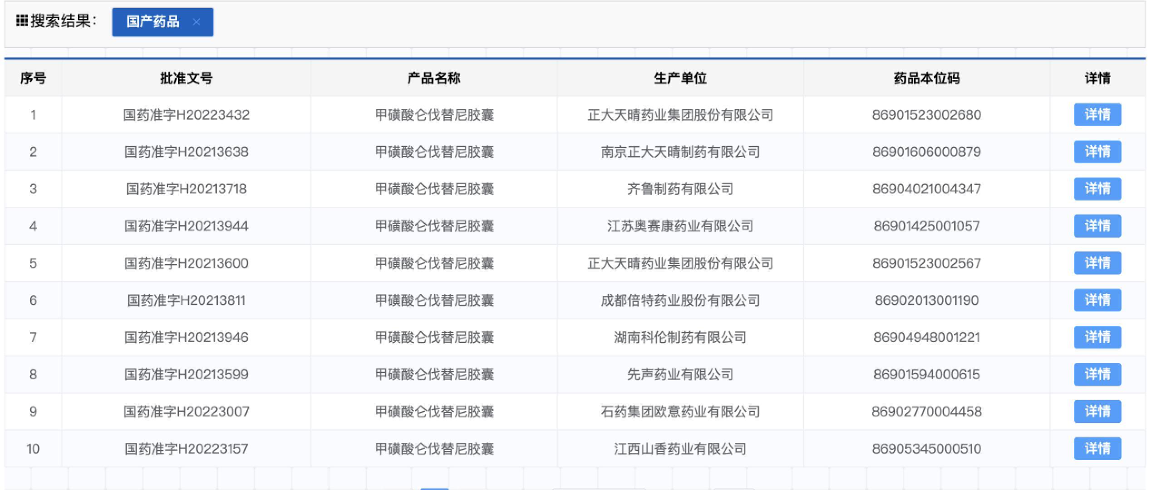Select approval number 国药准字H20213638
This screenshot has height=490, width=1151.
tap(186, 152)
